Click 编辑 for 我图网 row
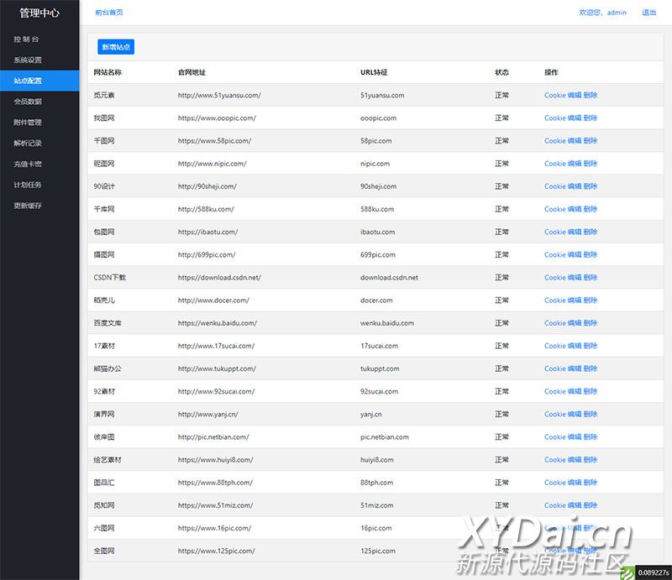Screen dimensions: 672x580 [575, 118]
